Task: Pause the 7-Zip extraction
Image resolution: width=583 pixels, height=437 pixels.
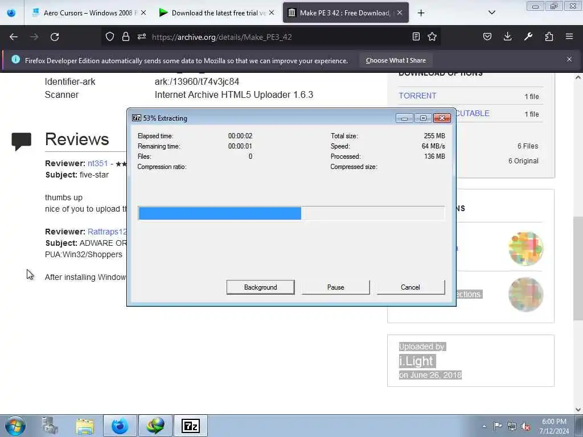Action: tap(335, 287)
